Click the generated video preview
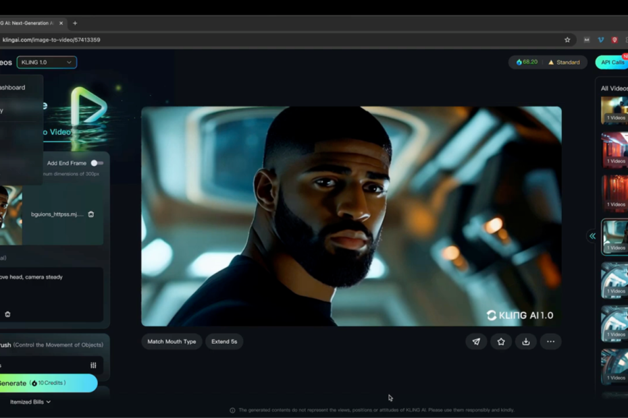 tap(351, 216)
